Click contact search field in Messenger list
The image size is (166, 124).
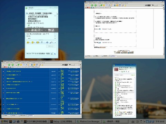122,75
